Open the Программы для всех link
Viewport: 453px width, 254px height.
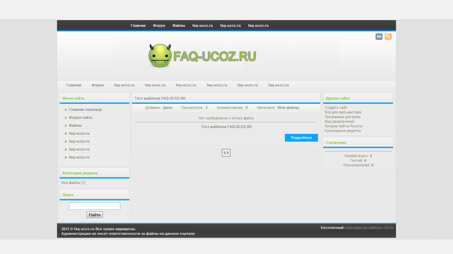(x=343, y=117)
